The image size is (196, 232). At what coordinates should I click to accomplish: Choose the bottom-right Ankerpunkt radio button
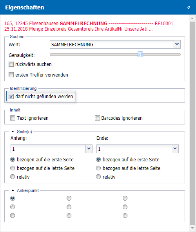click(x=125, y=216)
